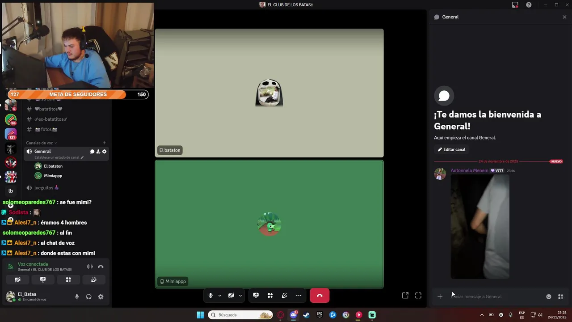Open chat icon on General voice channel
Viewport: 572px width, 322px height.
pos(92,152)
